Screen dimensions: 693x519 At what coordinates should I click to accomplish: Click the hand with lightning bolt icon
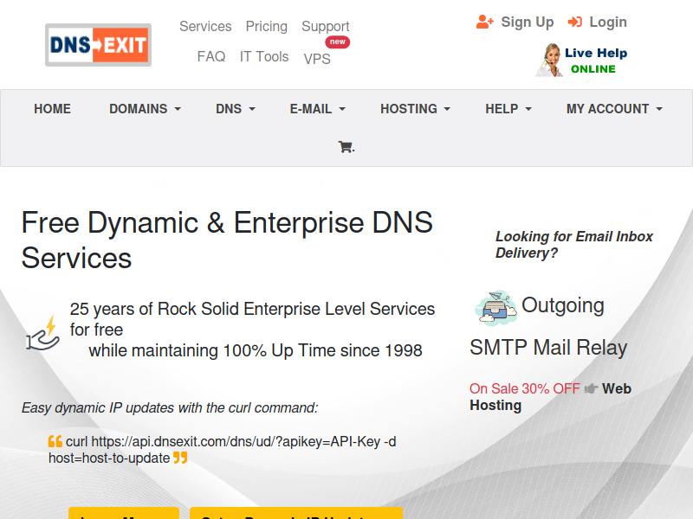click(x=42, y=333)
